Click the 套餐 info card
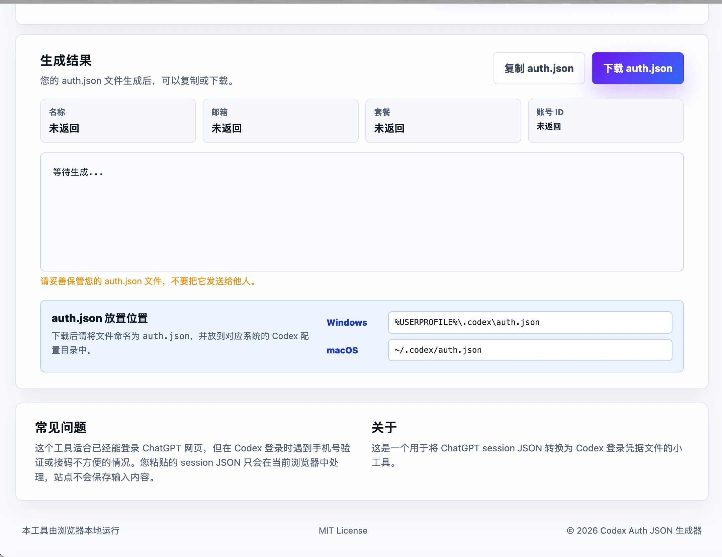 (x=443, y=121)
